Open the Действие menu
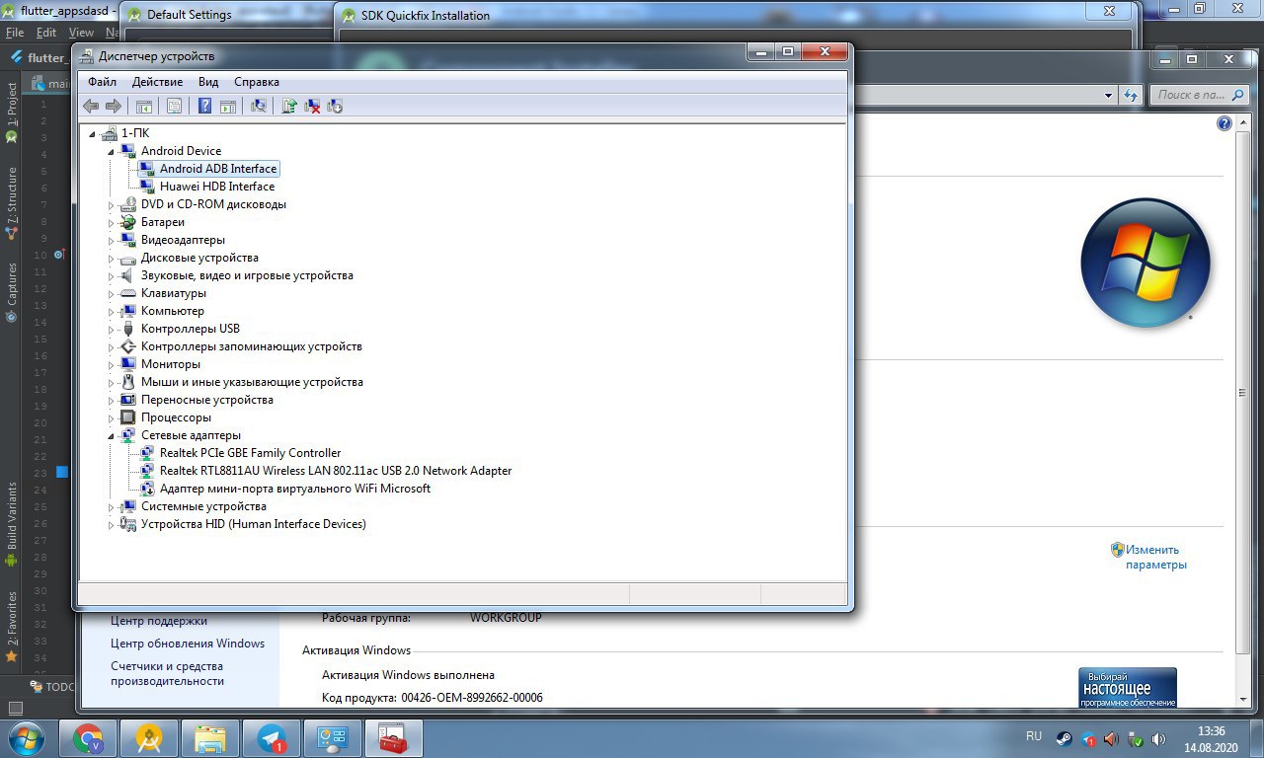This screenshot has width=1264, height=758. [x=157, y=82]
